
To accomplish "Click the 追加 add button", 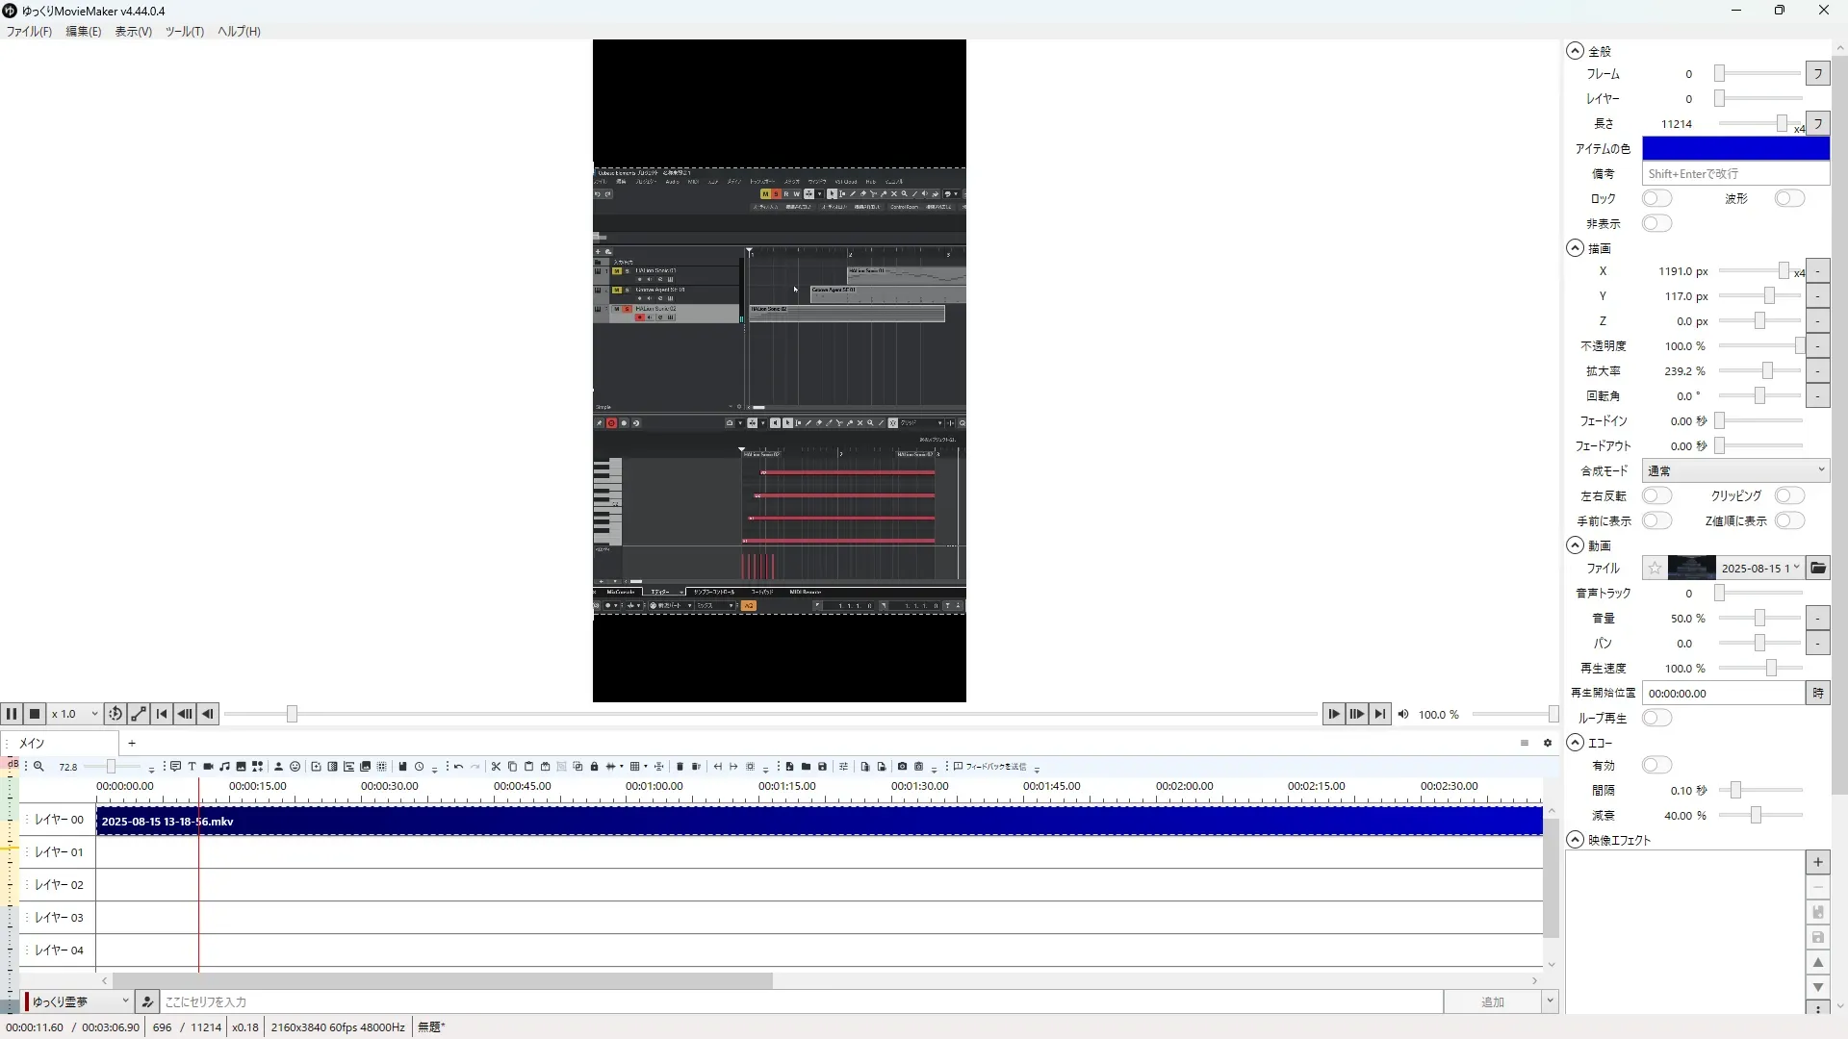I will click(x=1491, y=1001).
